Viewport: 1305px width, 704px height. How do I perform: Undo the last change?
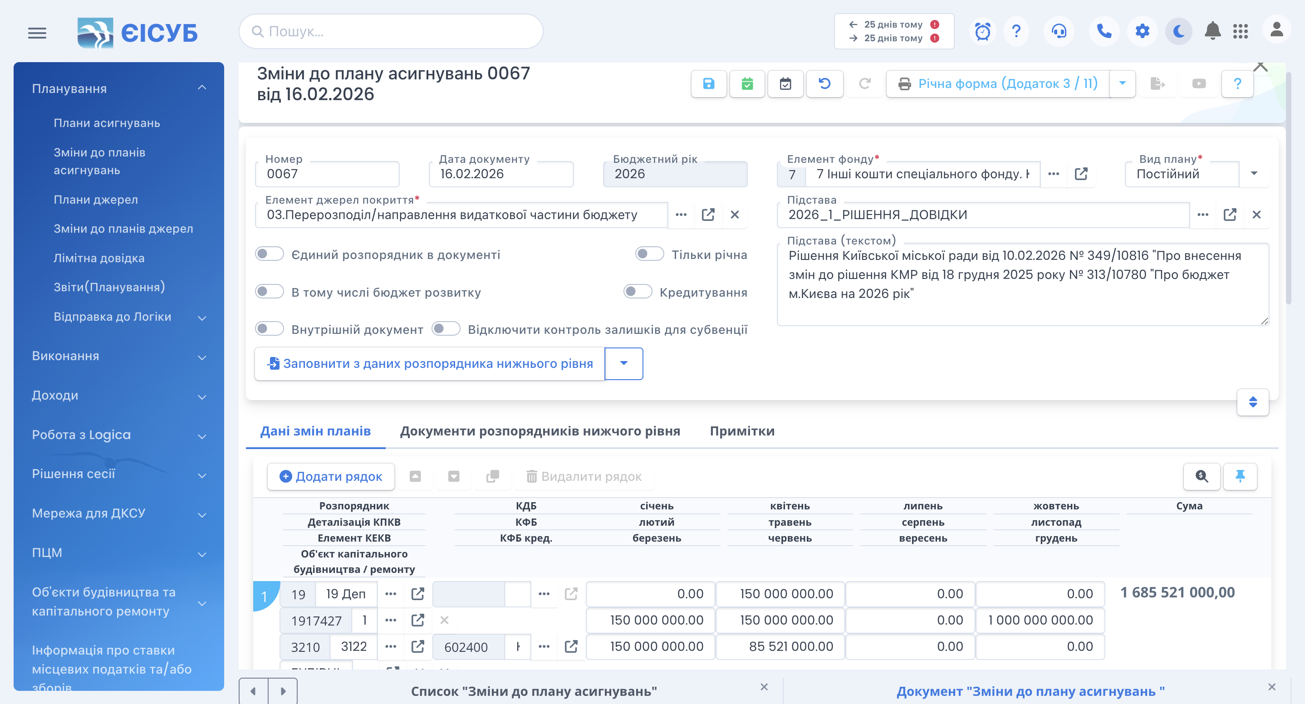(x=824, y=83)
